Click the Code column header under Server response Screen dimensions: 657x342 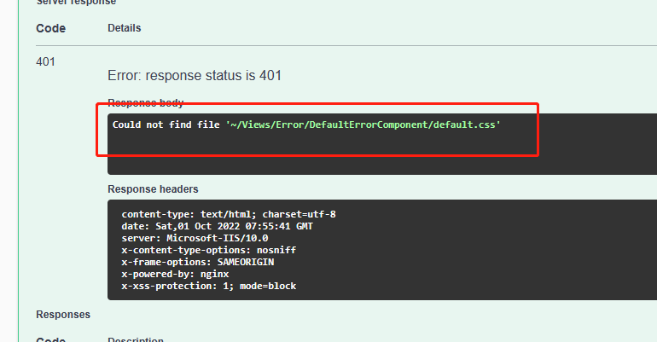[50, 28]
